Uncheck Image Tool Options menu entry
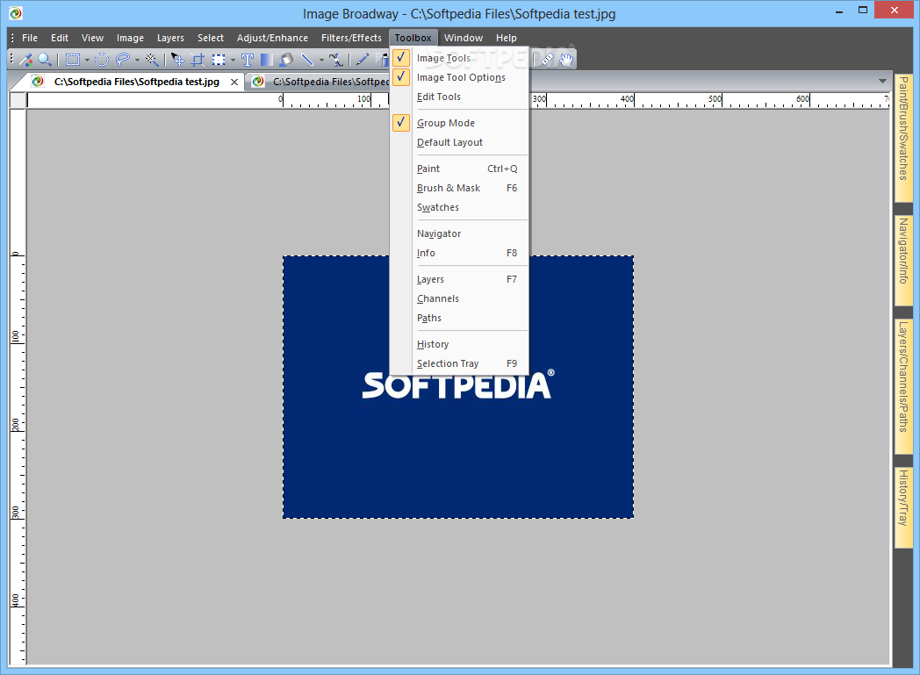 [459, 77]
